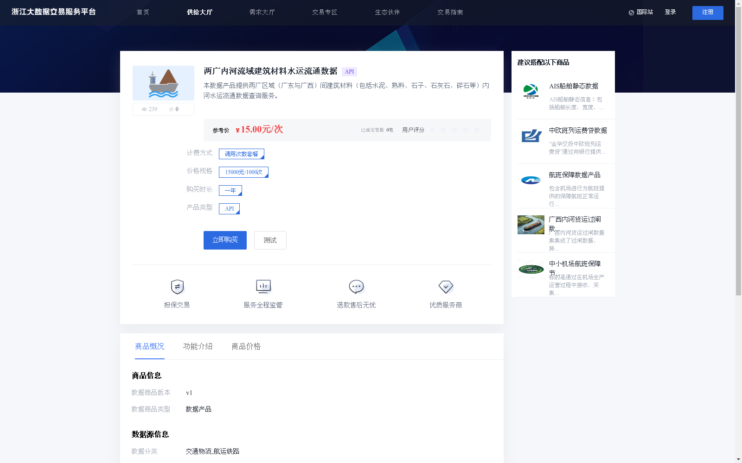The width and height of the screenshot is (742, 463).
Task: Select API product type option
Action: coord(229,209)
